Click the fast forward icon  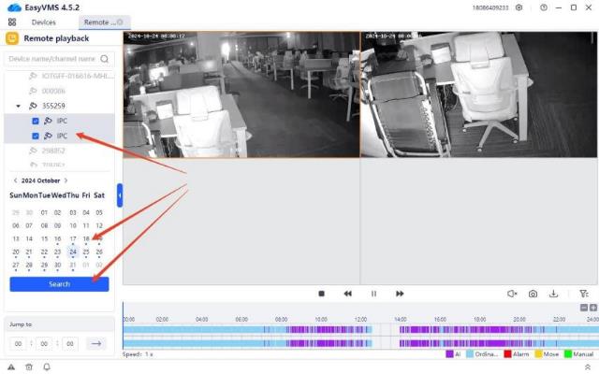pyautogui.click(x=400, y=294)
